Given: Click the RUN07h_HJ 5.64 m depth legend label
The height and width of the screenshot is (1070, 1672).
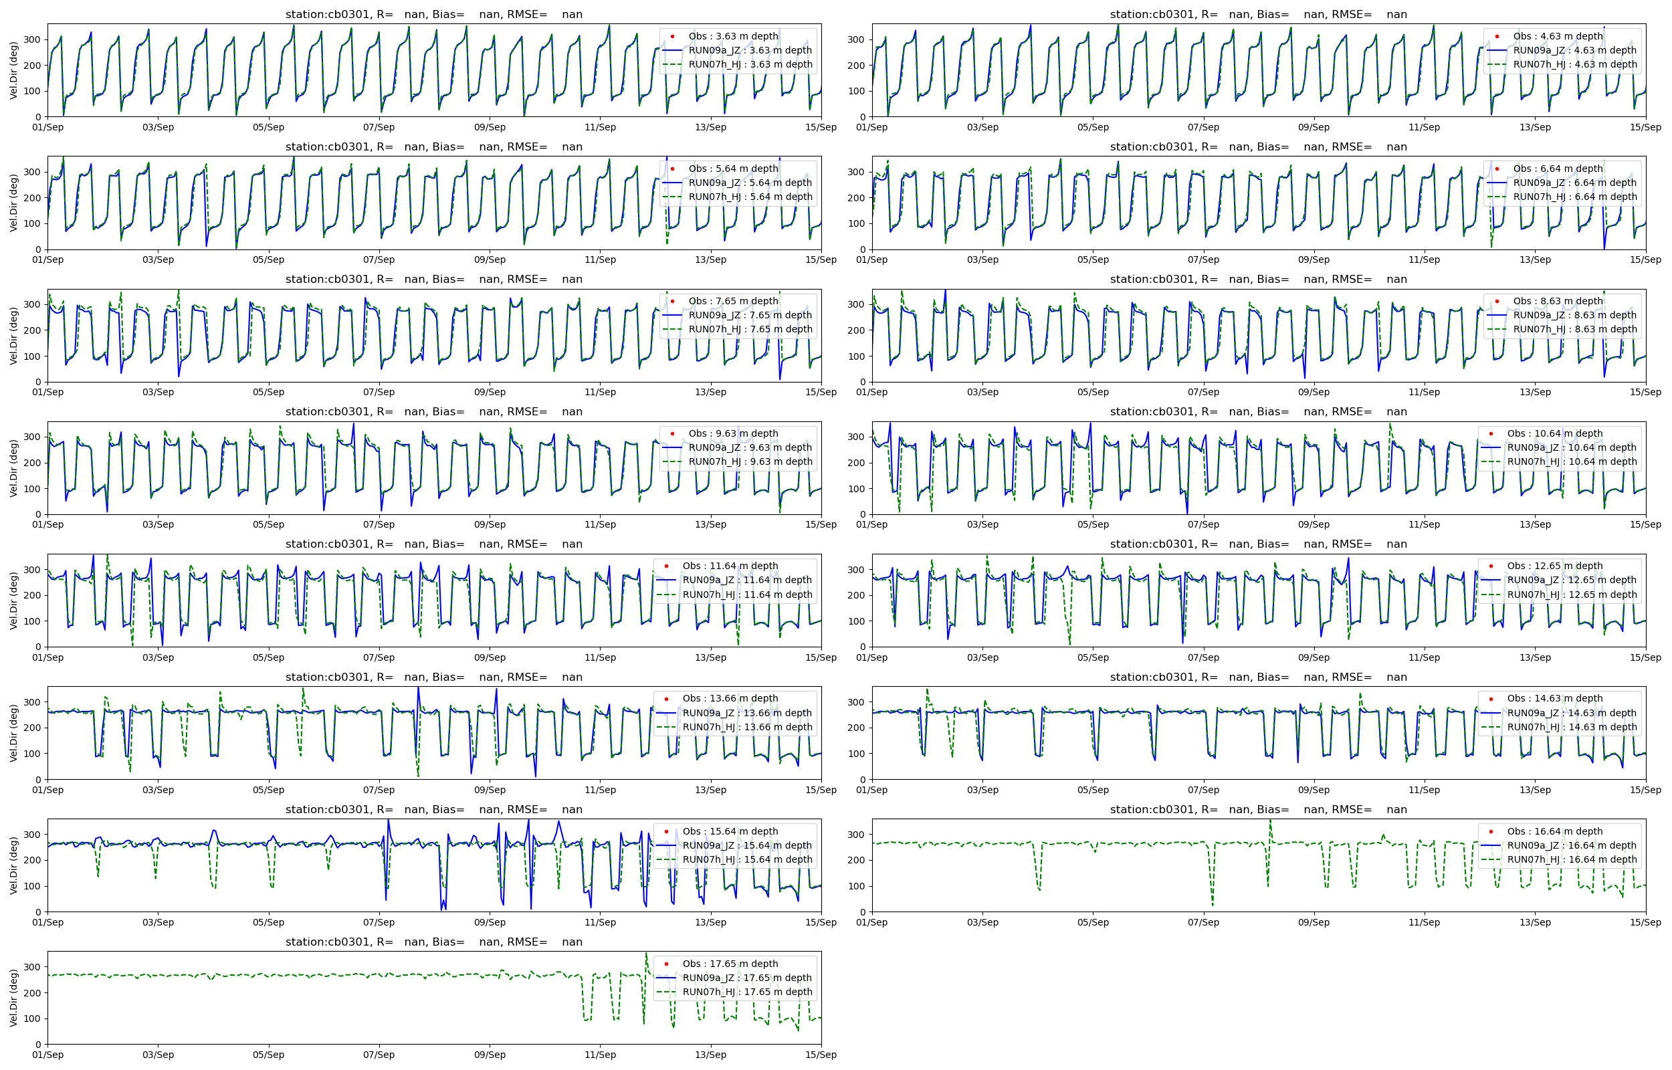Looking at the screenshot, I should [750, 197].
